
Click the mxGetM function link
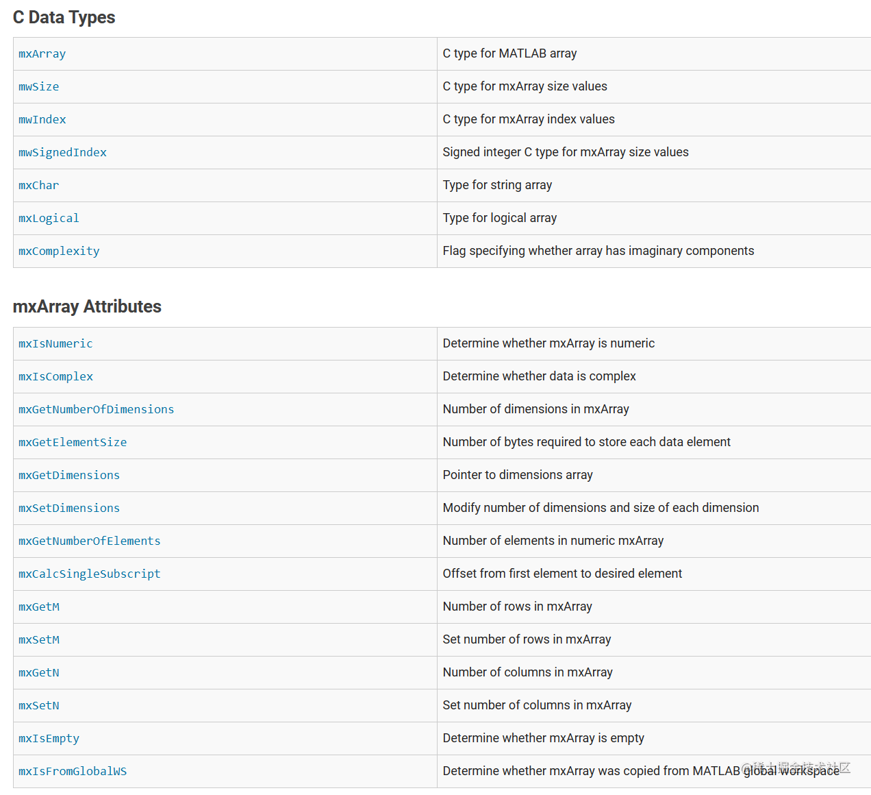pyautogui.click(x=39, y=607)
